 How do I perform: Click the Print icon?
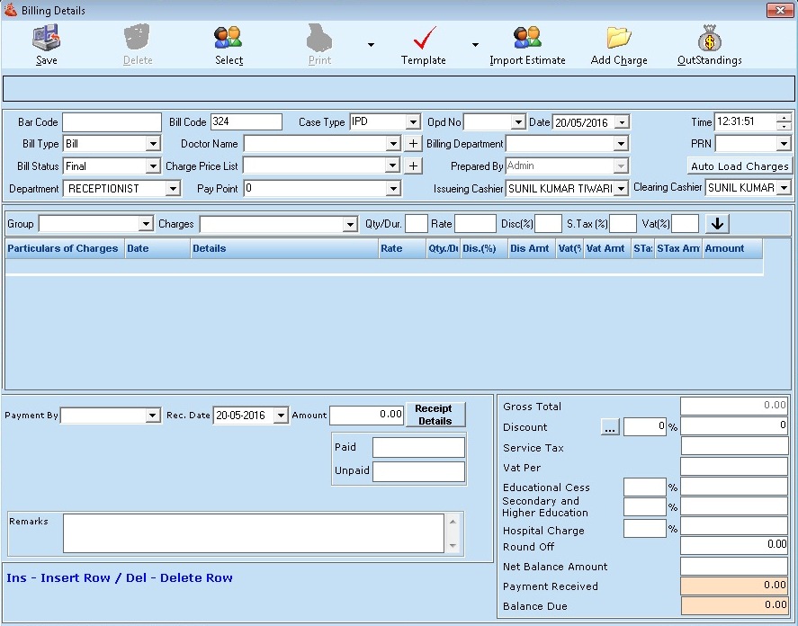tap(318, 40)
